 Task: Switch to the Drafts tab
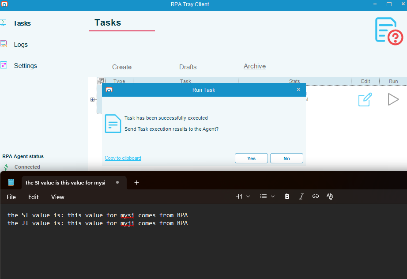(188, 67)
